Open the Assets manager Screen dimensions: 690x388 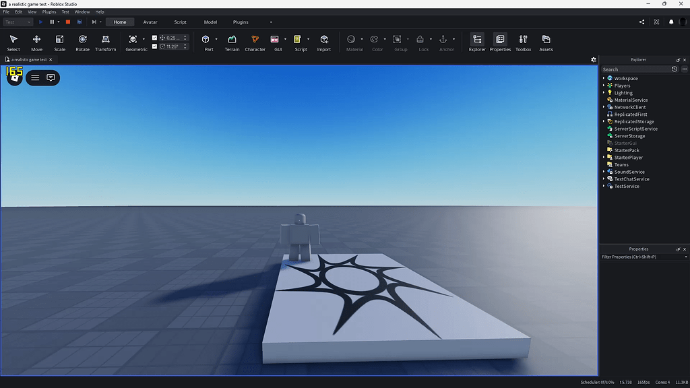[546, 43]
